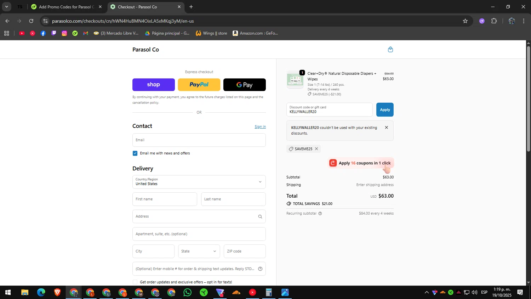The height and width of the screenshot is (299, 531).
Task: Open the Twitch bookmark
Action: pos(54,33)
